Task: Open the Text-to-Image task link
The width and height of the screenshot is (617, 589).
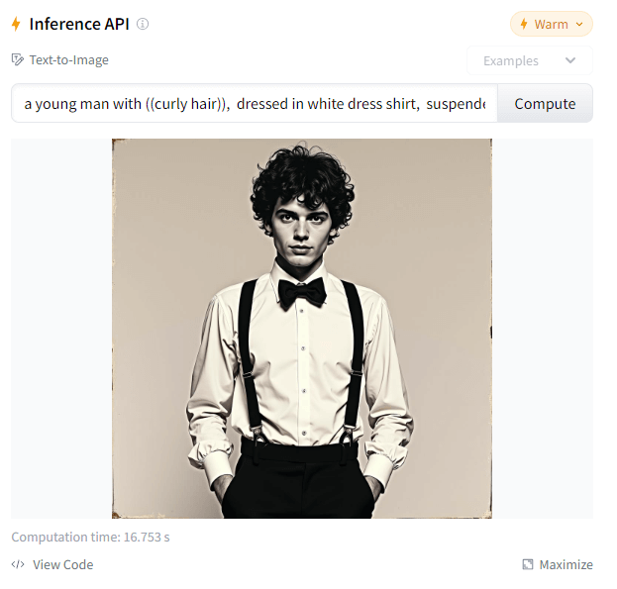Action: tap(69, 59)
